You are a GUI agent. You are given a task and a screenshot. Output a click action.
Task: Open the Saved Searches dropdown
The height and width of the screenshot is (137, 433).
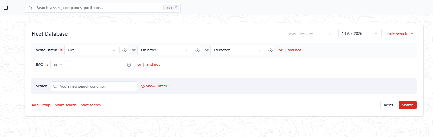pyautogui.click(x=310, y=33)
